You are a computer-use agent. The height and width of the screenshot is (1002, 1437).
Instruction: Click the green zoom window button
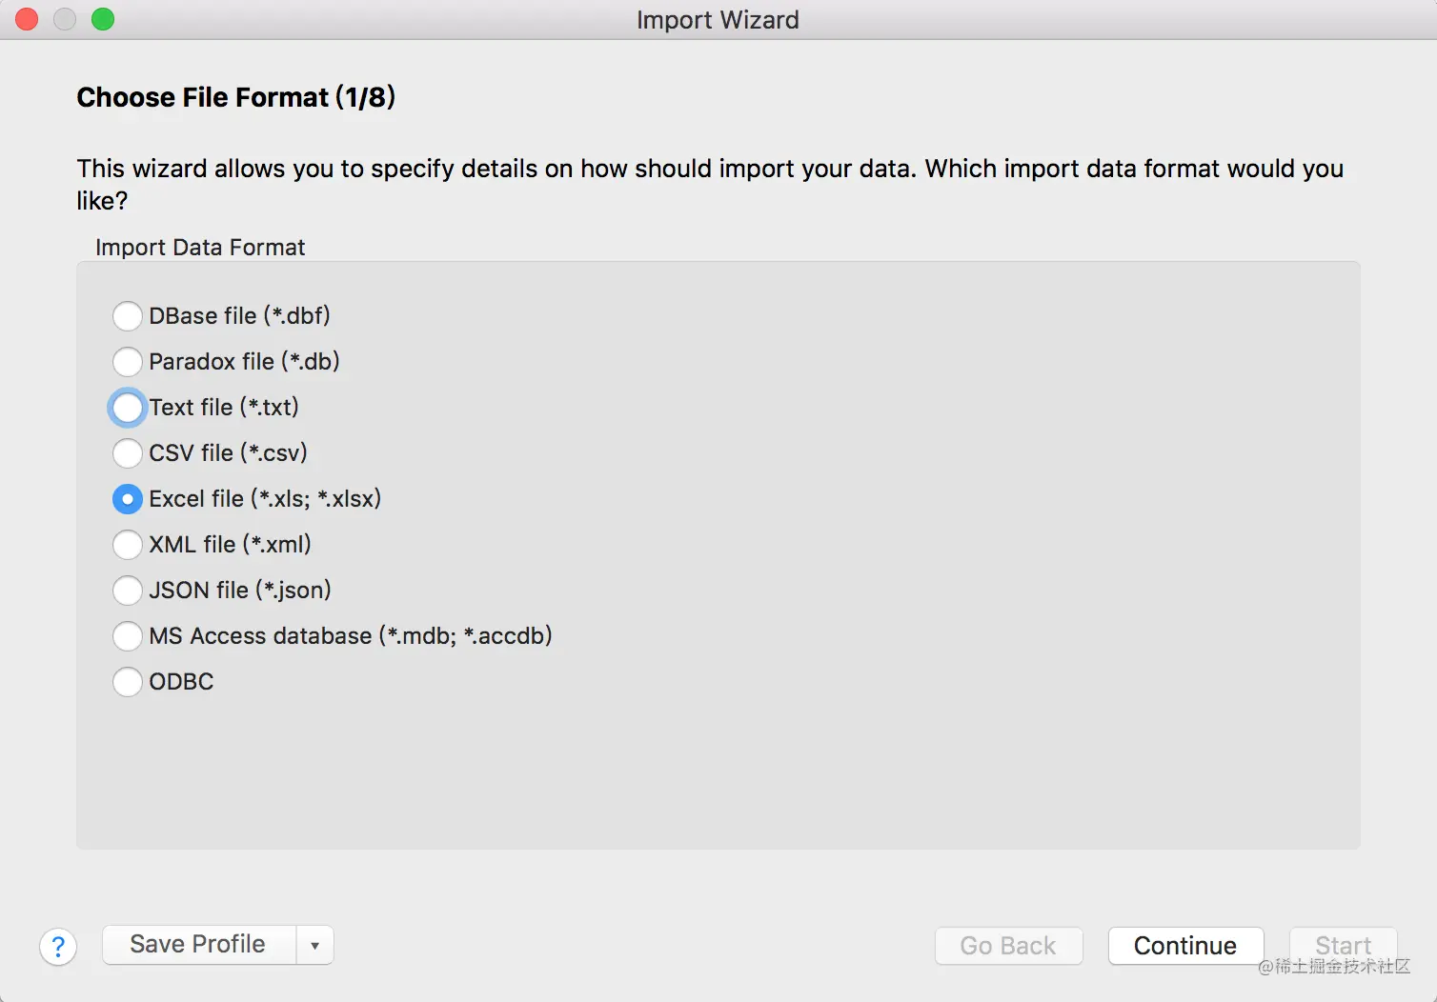click(103, 19)
